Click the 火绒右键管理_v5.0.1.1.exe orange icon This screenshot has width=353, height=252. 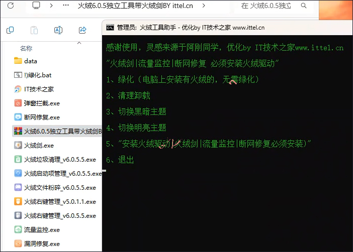point(18,201)
